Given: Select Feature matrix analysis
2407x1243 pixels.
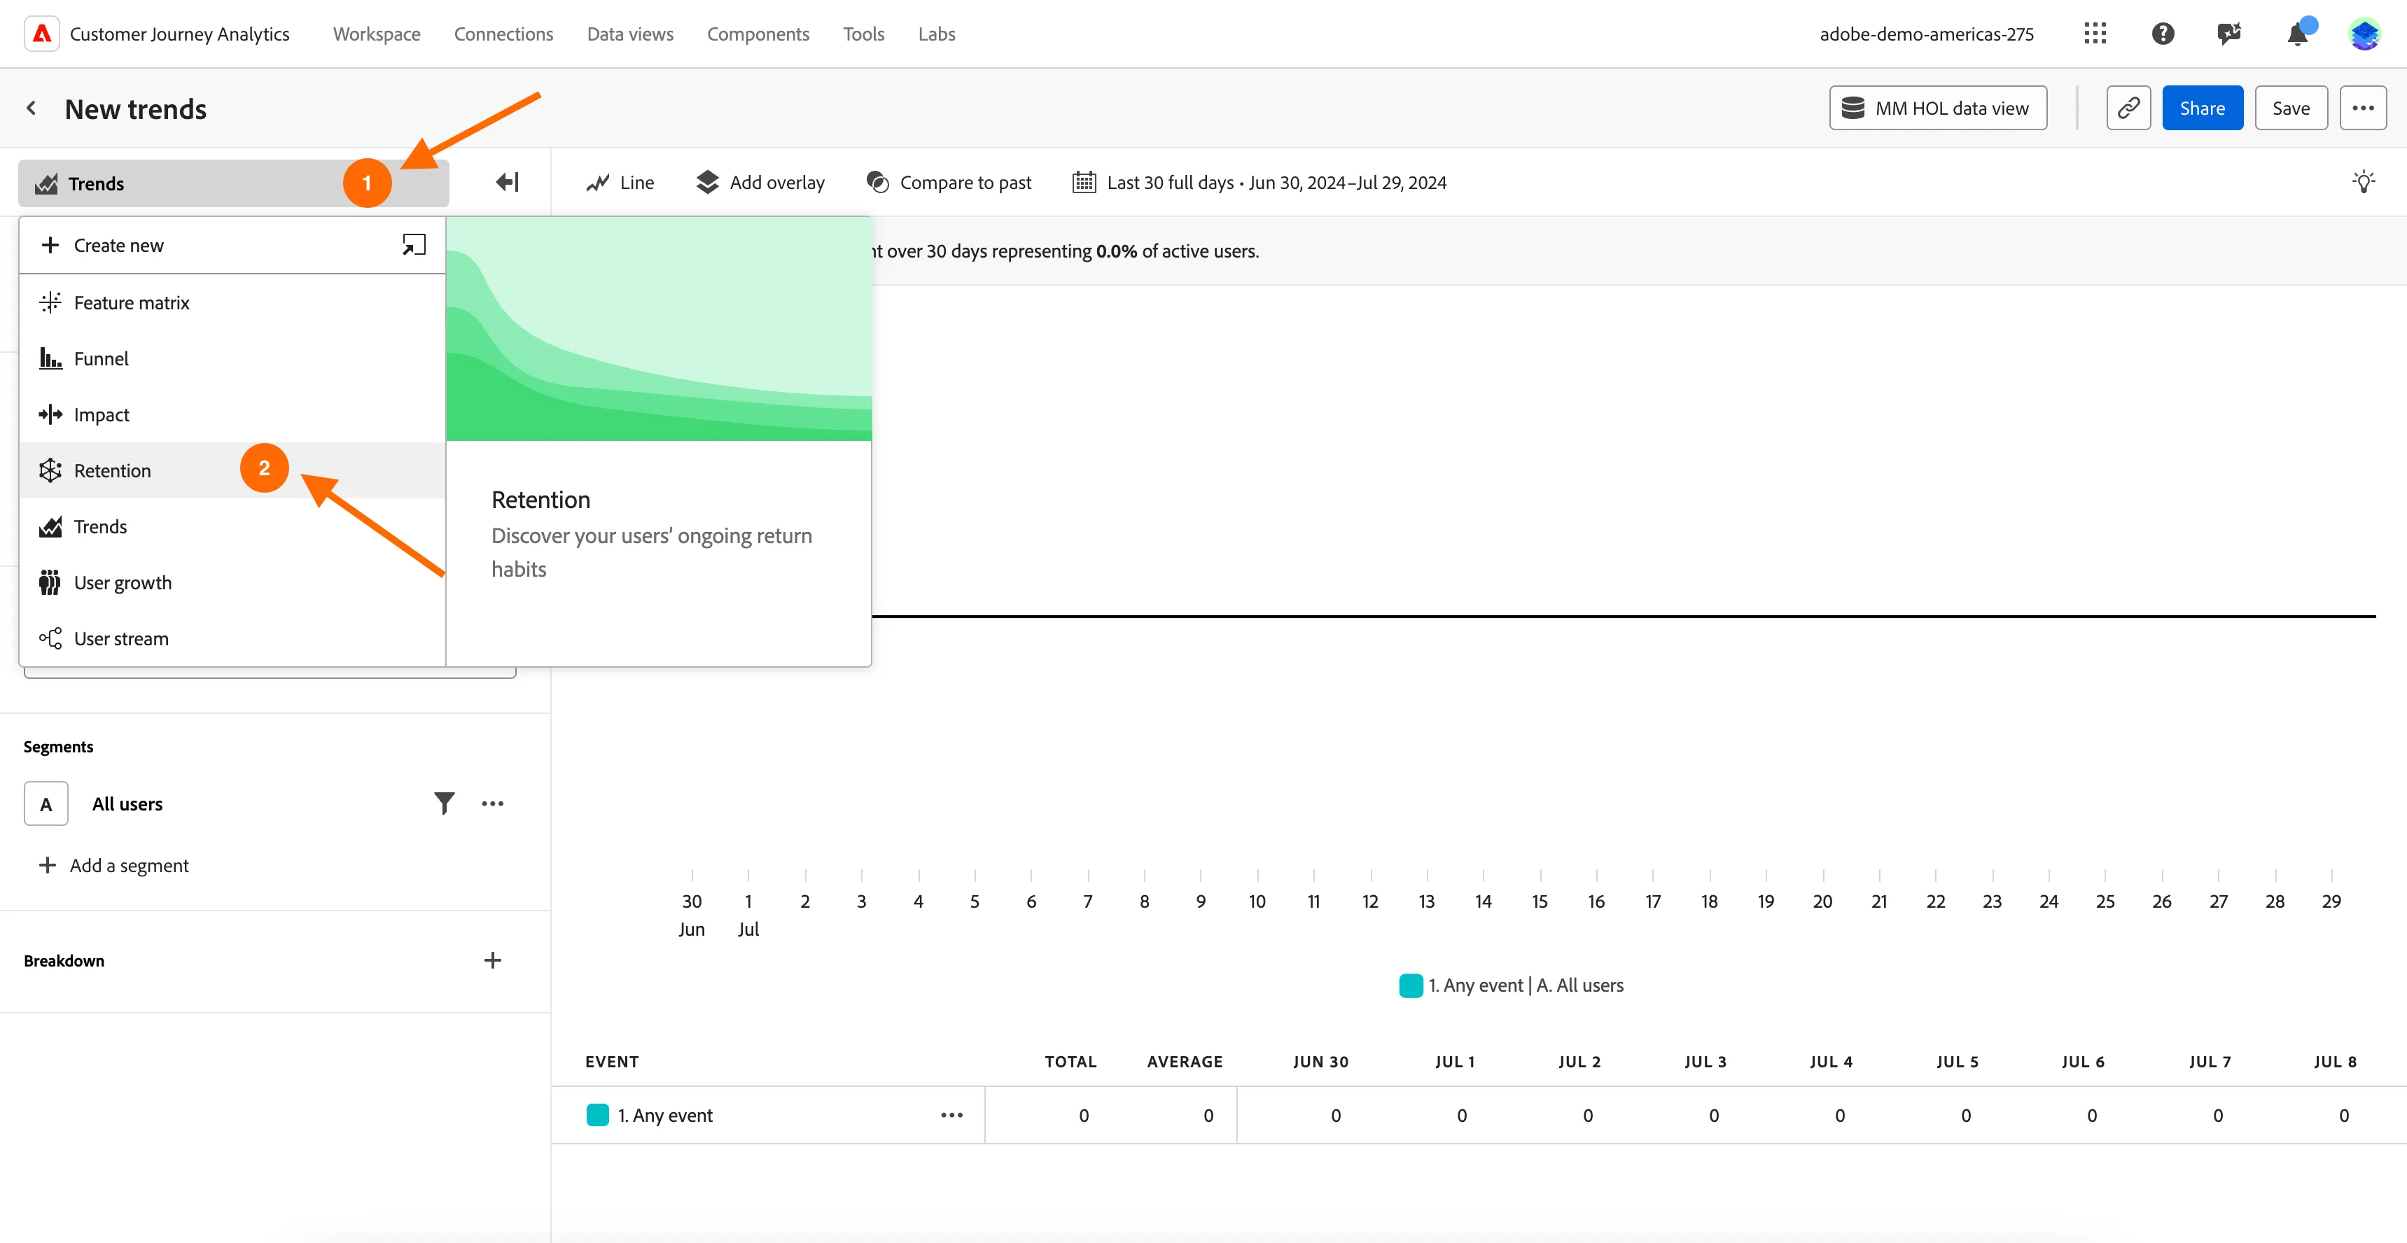Looking at the screenshot, I should pos(232,302).
